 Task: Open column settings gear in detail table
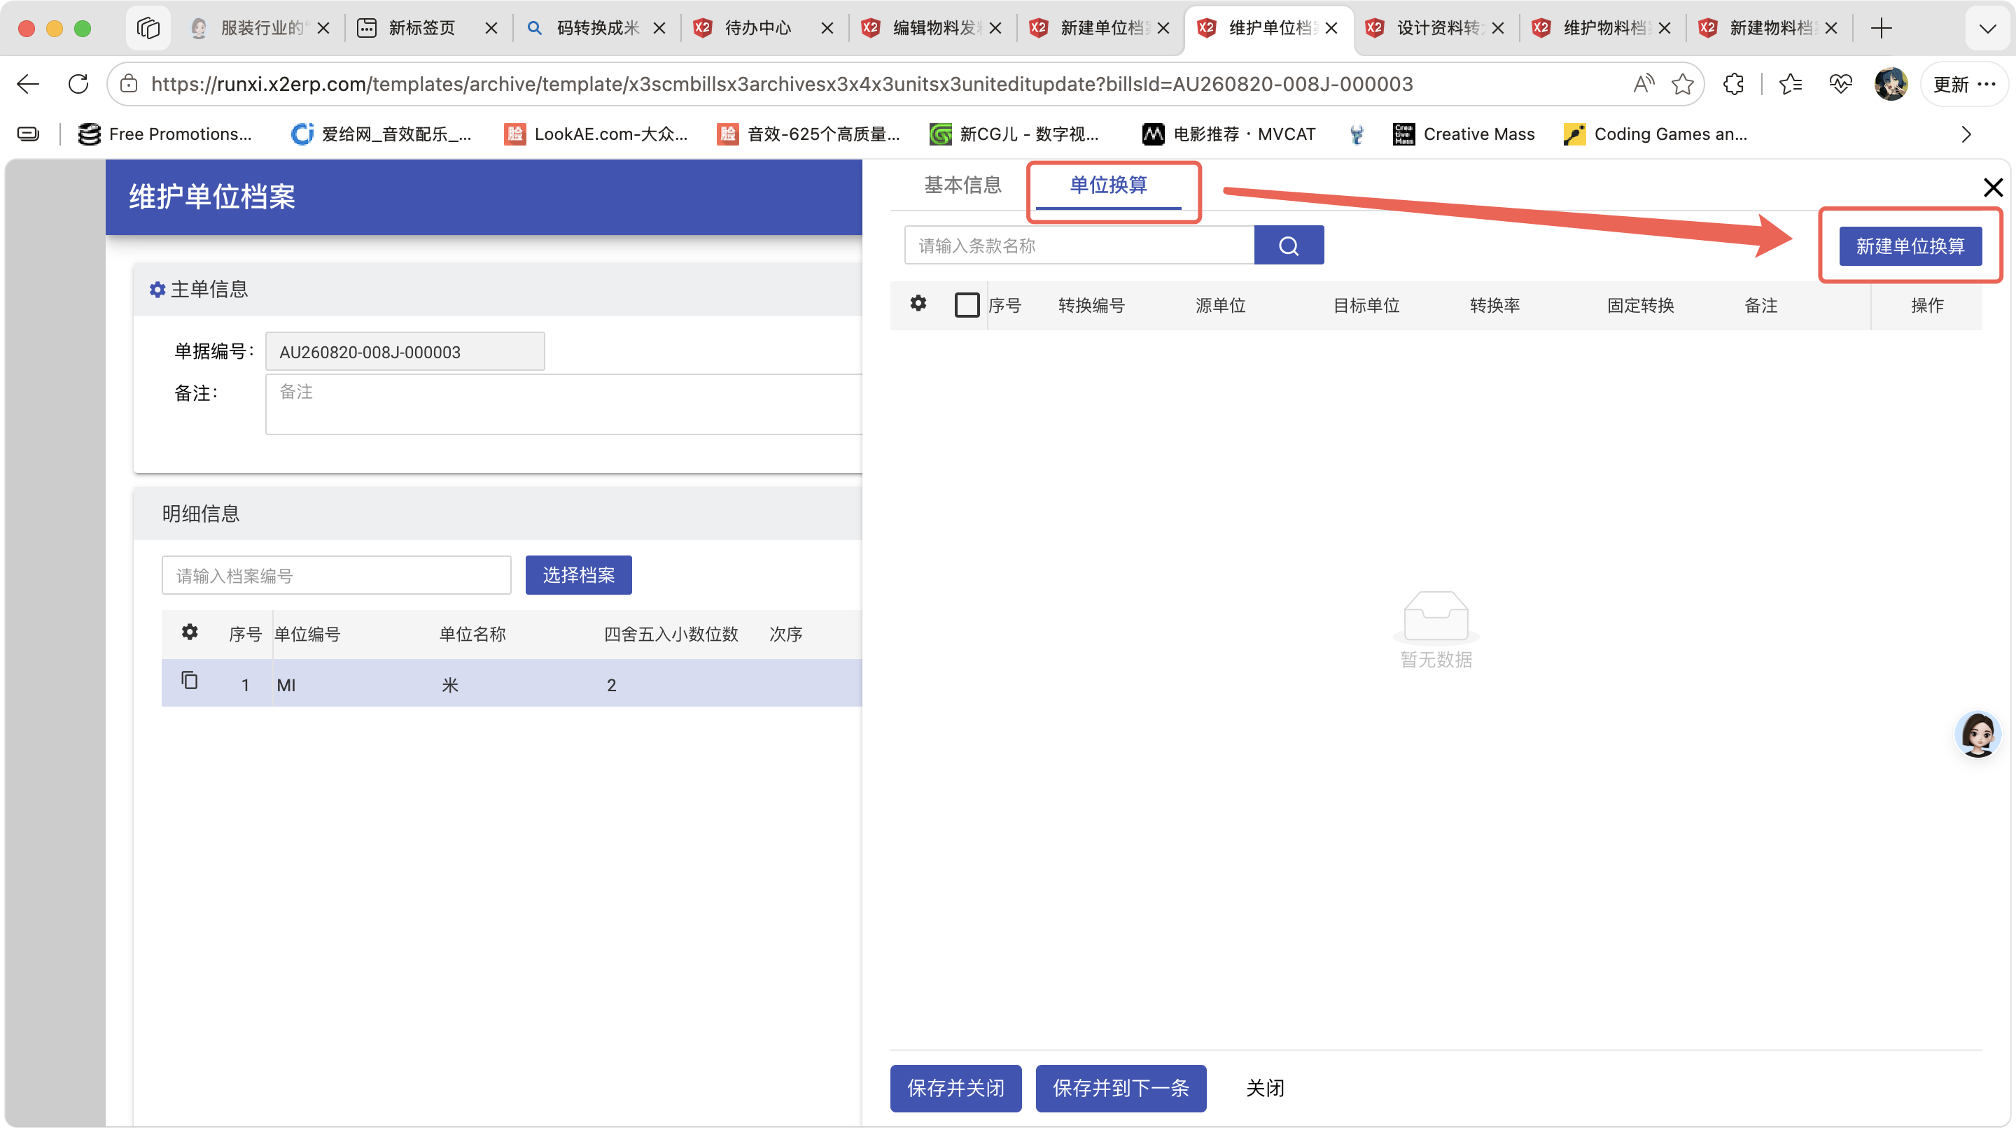[x=190, y=632]
